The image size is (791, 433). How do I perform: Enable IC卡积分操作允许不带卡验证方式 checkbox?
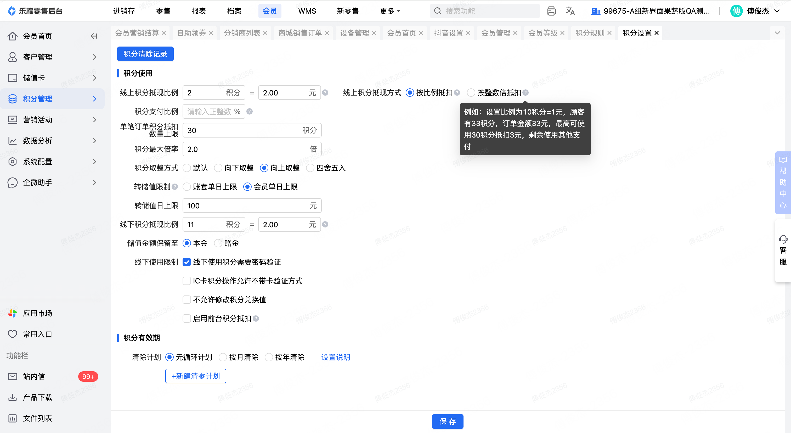point(187,281)
